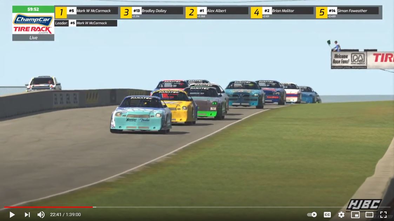This screenshot has height=221, width=394.
Task: Click the Leader Mark W McCormack bar
Action: [86, 23]
